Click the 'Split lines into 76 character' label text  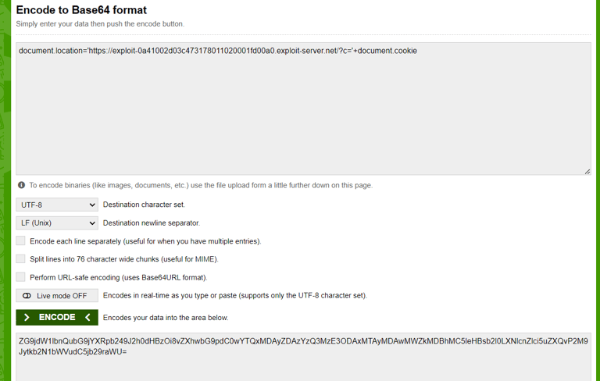(x=123, y=259)
